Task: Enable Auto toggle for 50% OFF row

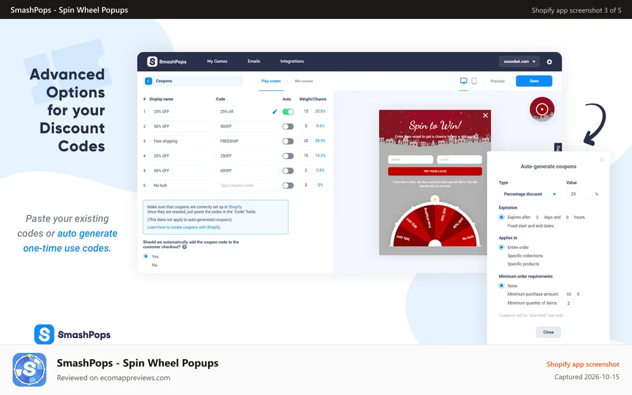Action: 288,126
